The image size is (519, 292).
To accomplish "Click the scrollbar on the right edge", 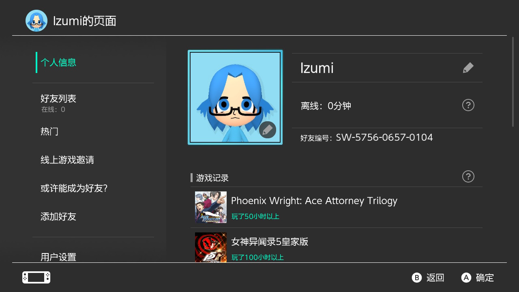I will pyautogui.click(x=513, y=82).
